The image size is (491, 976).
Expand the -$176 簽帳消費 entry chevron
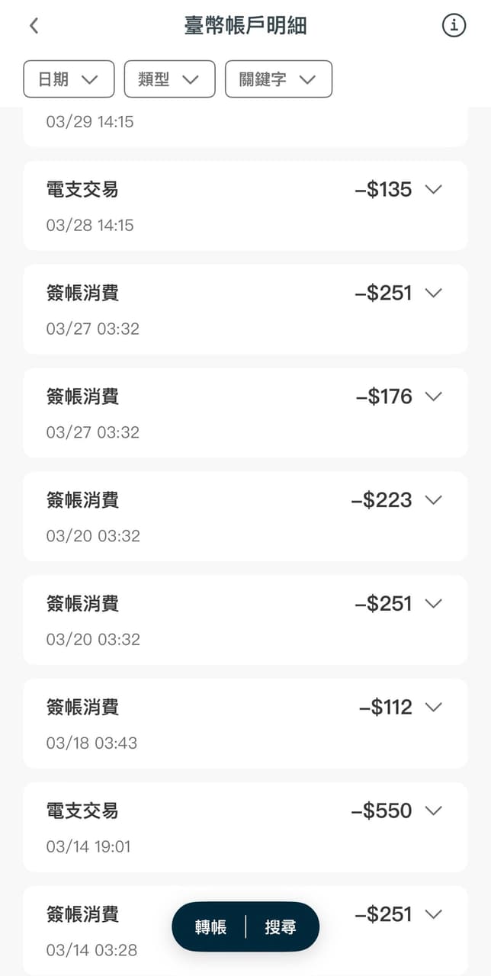click(434, 396)
